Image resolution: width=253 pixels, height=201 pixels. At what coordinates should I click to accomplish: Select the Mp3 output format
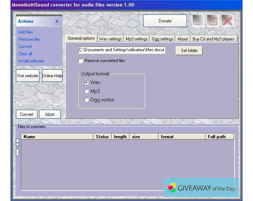86,91
